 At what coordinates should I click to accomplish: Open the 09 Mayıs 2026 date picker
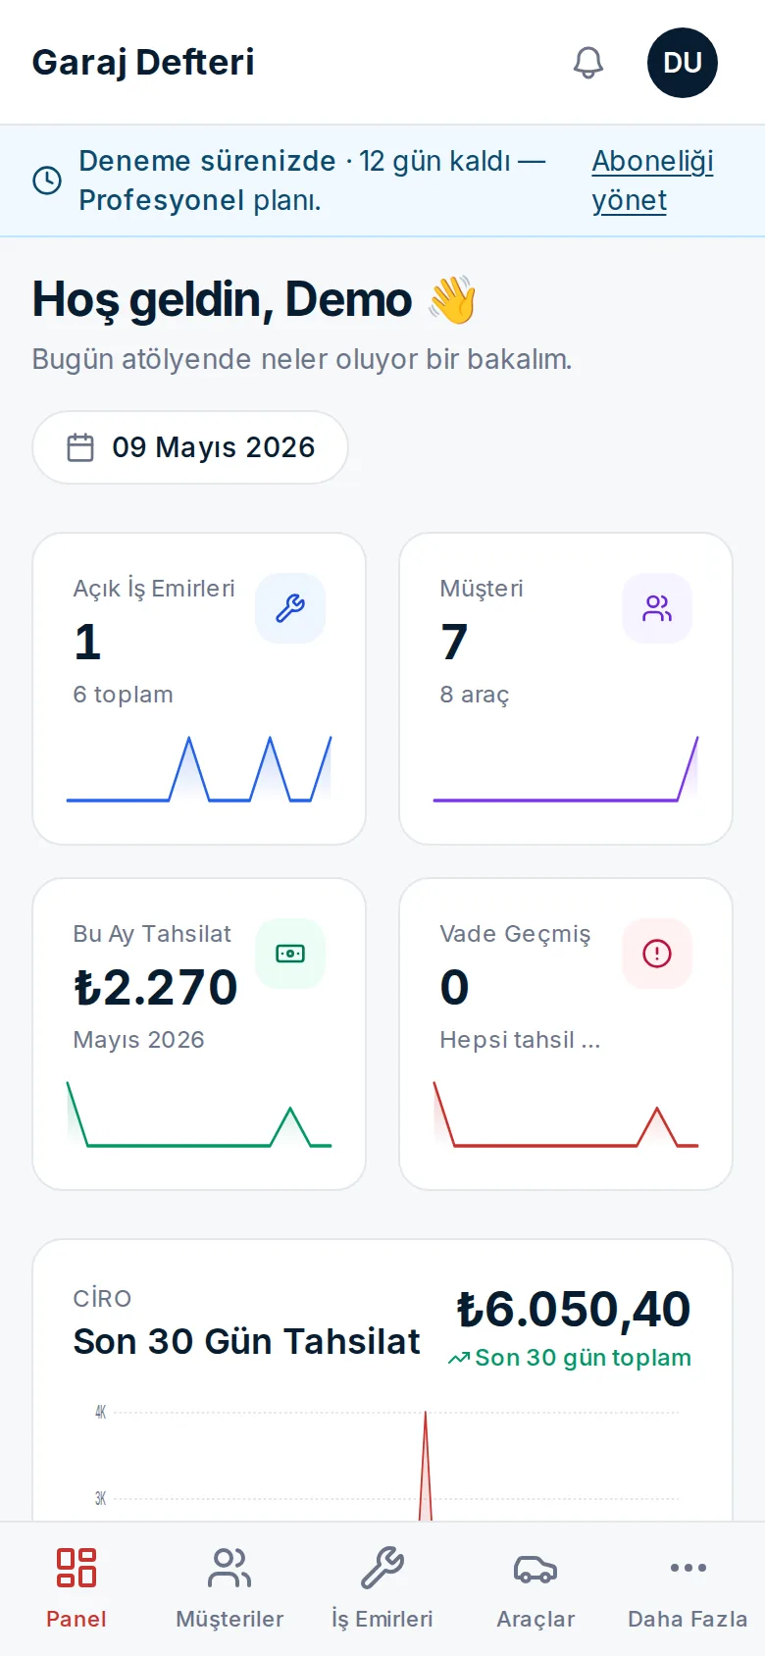click(190, 447)
